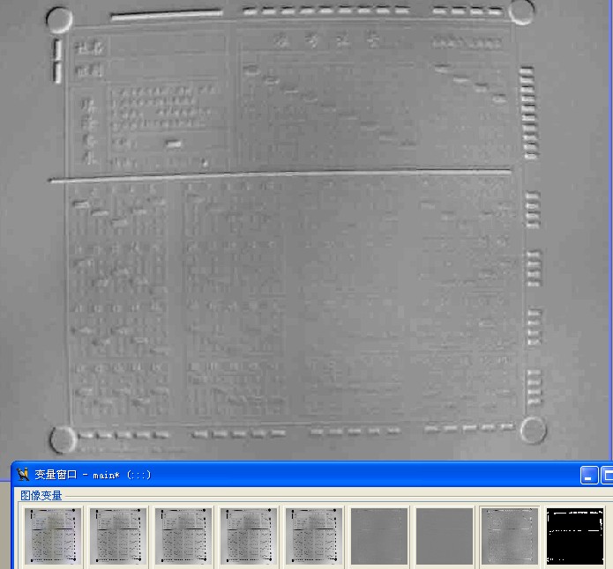Maximize the 变量窗口 variable window

607,476
